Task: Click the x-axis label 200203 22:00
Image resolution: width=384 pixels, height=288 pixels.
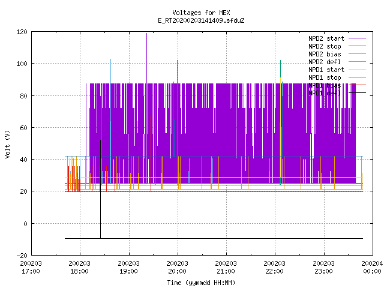Action: click(x=275, y=268)
